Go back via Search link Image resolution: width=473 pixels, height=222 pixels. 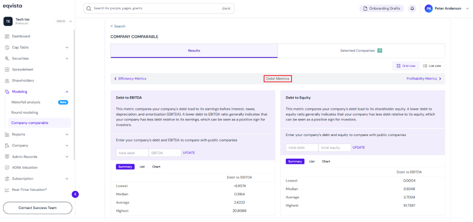118,26
